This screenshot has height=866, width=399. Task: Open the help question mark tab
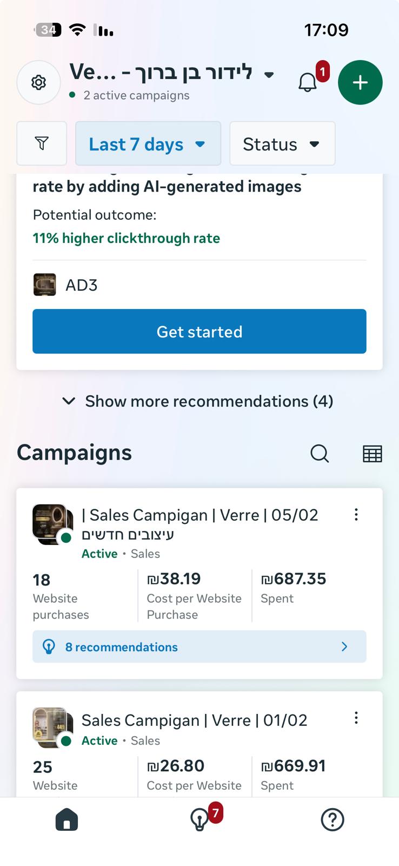click(332, 820)
